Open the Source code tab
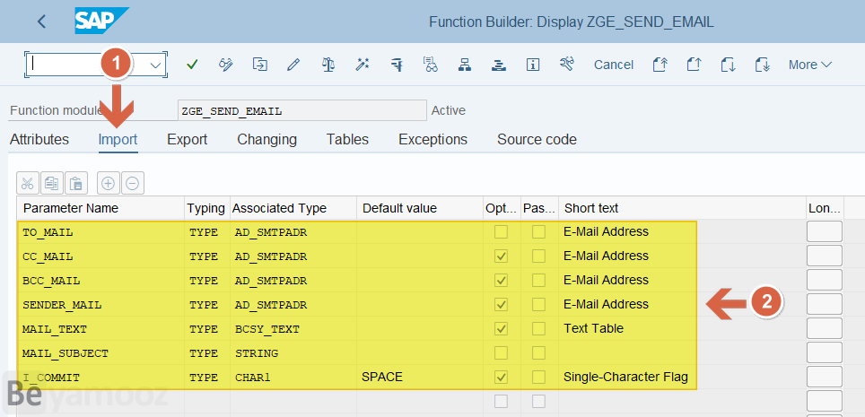The width and height of the screenshot is (865, 417). 537,140
